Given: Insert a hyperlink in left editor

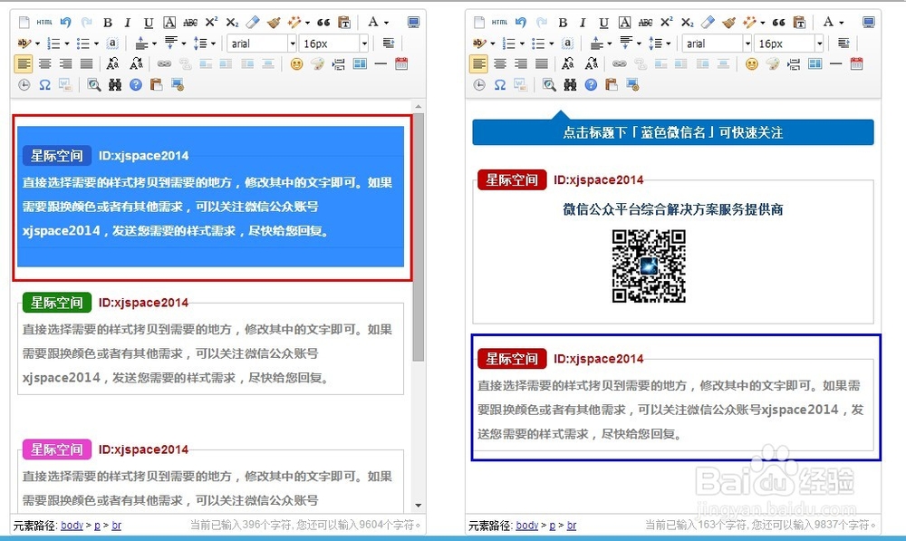Looking at the screenshot, I should coord(164,64).
